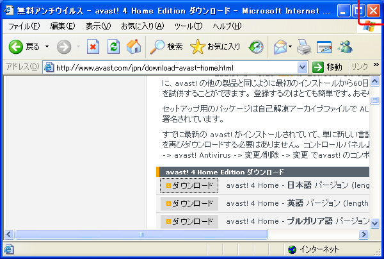Open the History clock icon
This screenshot has height=259, width=384.
click(x=256, y=47)
